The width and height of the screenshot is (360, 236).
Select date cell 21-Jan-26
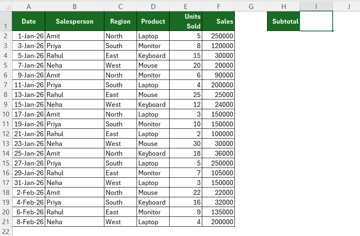click(29, 134)
